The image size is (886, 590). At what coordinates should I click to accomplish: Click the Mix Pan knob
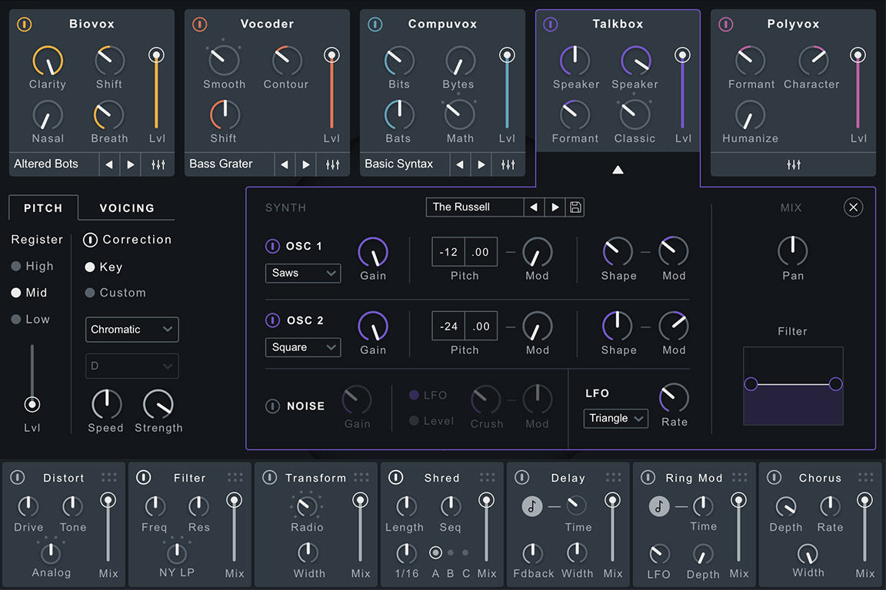click(793, 250)
